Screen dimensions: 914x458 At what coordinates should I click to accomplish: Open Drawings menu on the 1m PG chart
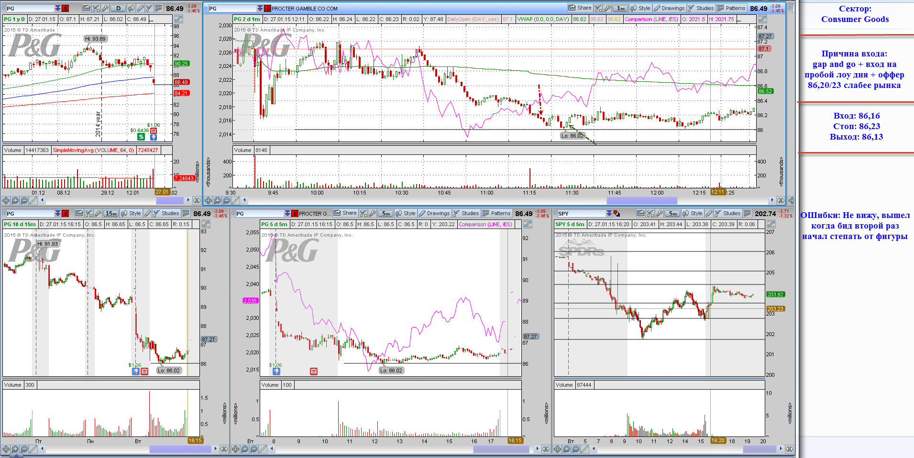pos(669,8)
